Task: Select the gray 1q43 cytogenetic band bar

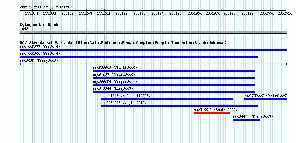Action: click(153, 32)
